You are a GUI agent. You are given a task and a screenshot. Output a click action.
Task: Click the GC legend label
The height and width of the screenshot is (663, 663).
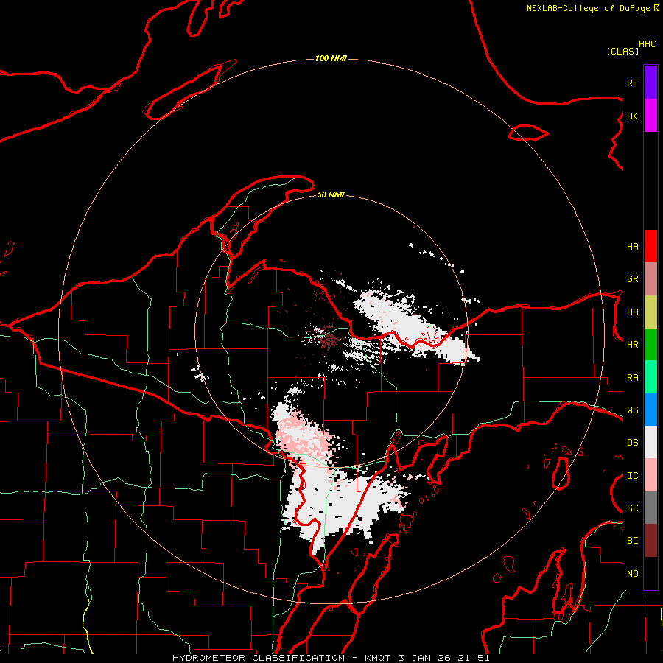click(632, 508)
